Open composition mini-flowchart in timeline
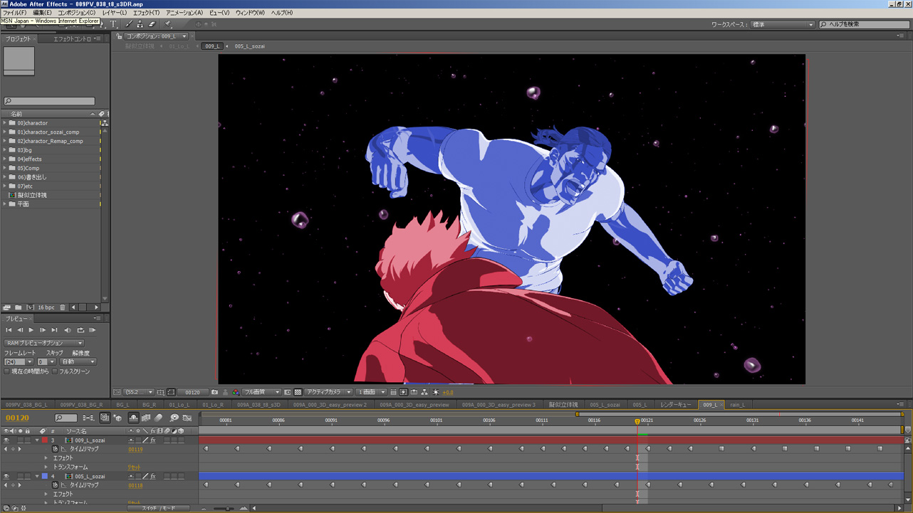Screen dimensions: 913x513 pos(88,418)
